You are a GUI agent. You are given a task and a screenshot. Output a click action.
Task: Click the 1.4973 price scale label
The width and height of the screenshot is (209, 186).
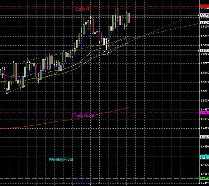[205, 128]
